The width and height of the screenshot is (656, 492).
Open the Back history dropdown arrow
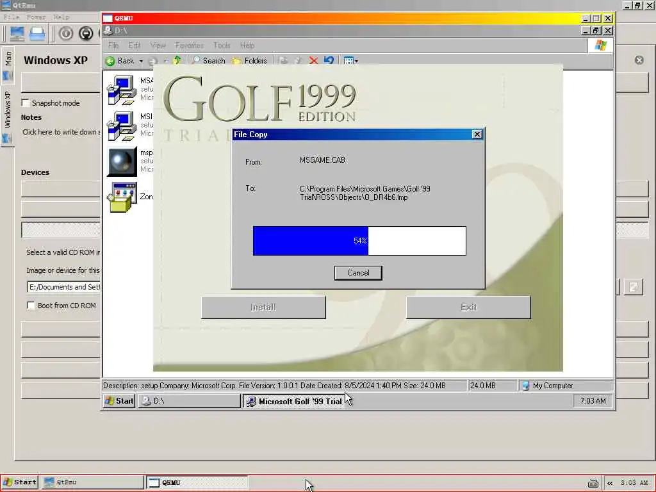pos(141,61)
